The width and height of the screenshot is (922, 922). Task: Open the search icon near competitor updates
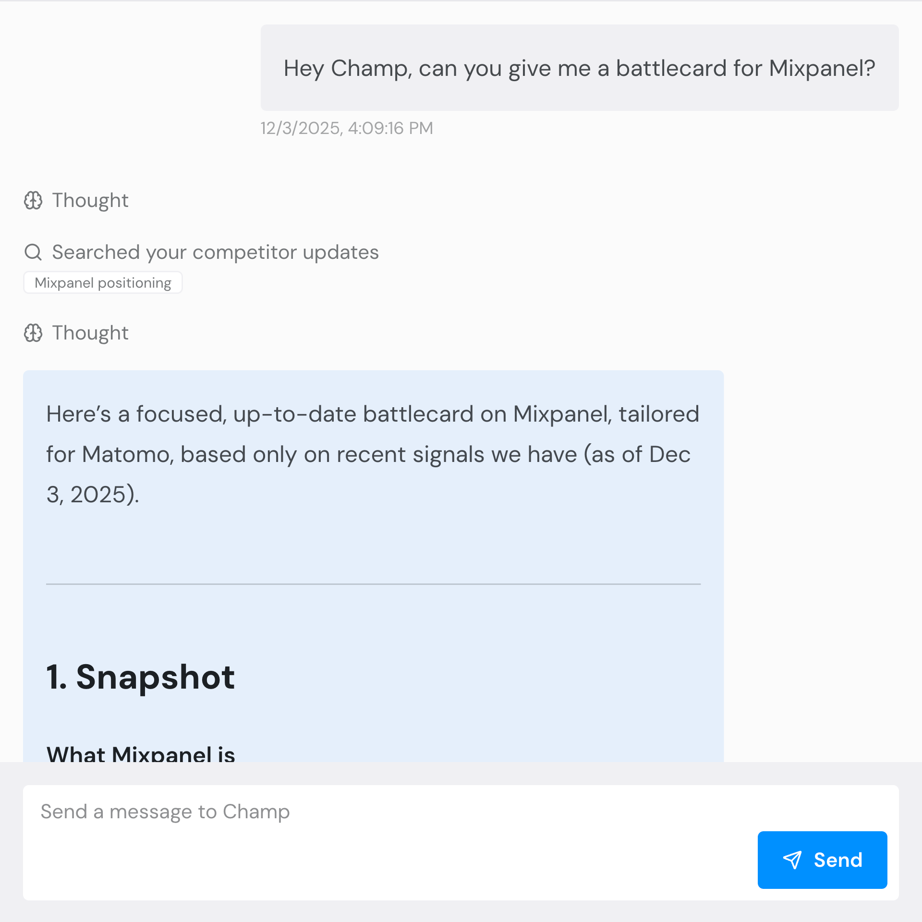point(33,252)
